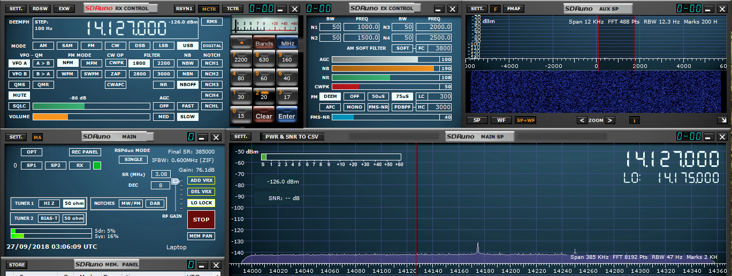This screenshot has height=276, width=732.
Task: Open REC PANEL in Main panel
Action: (x=85, y=152)
